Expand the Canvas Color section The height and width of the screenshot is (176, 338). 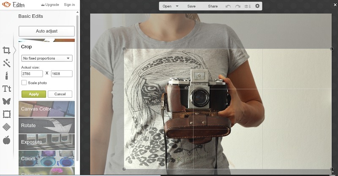pos(46,109)
